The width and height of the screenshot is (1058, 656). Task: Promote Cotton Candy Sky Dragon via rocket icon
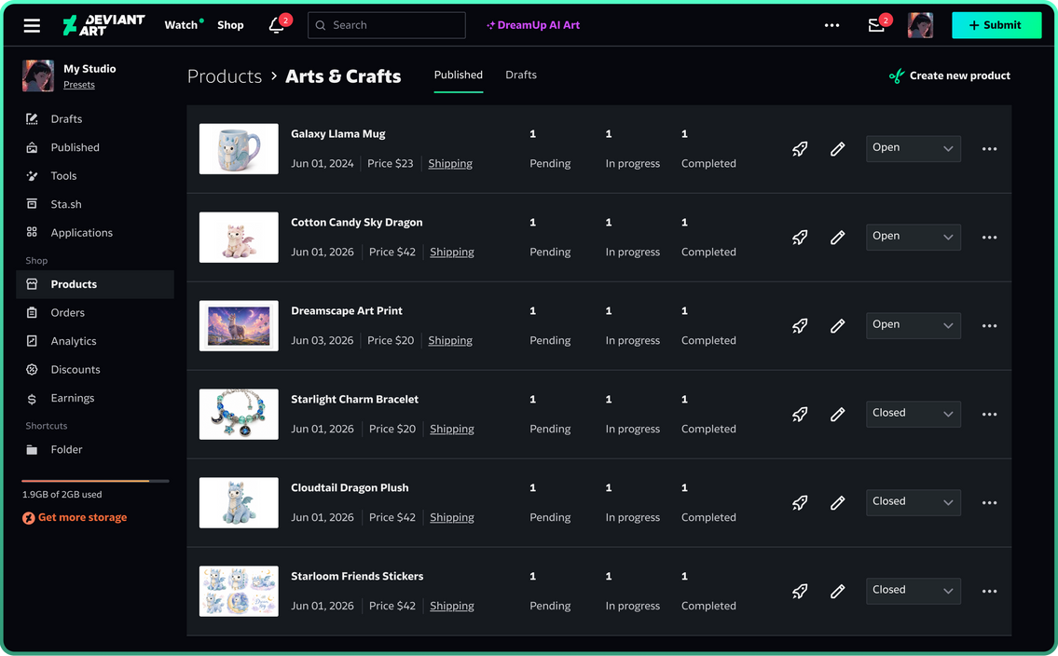(x=800, y=238)
